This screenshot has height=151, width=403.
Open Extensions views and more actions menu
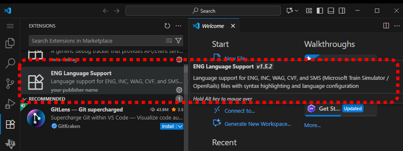pos(178,26)
